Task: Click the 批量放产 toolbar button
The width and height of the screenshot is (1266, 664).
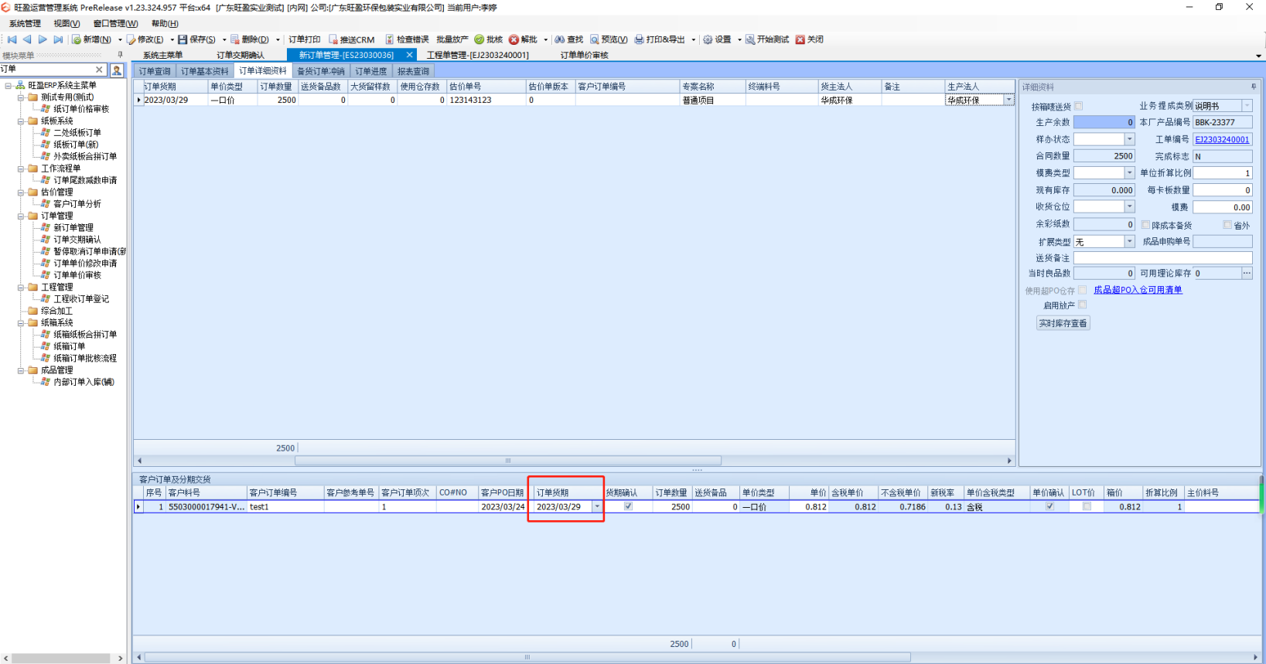Action: pyautogui.click(x=452, y=39)
